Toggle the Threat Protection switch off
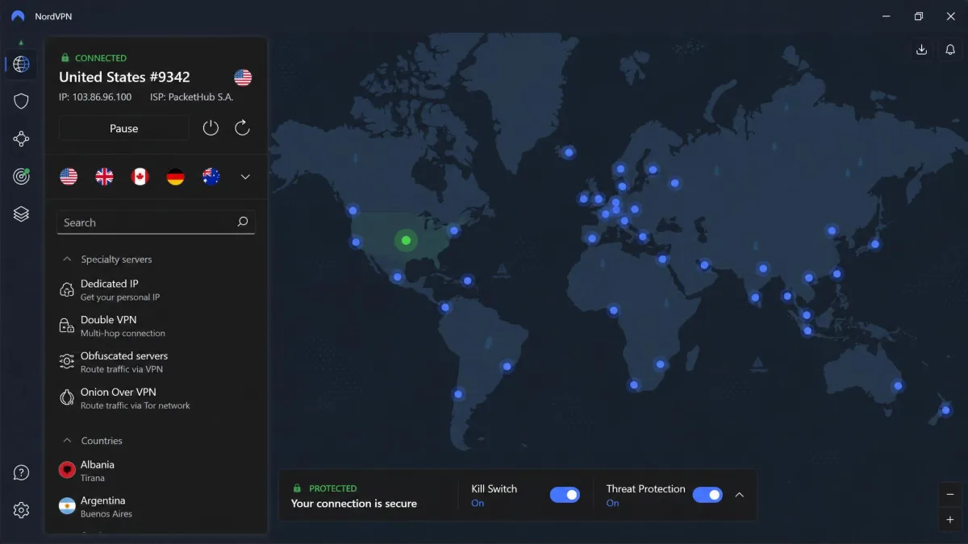This screenshot has width=968, height=544. click(707, 495)
